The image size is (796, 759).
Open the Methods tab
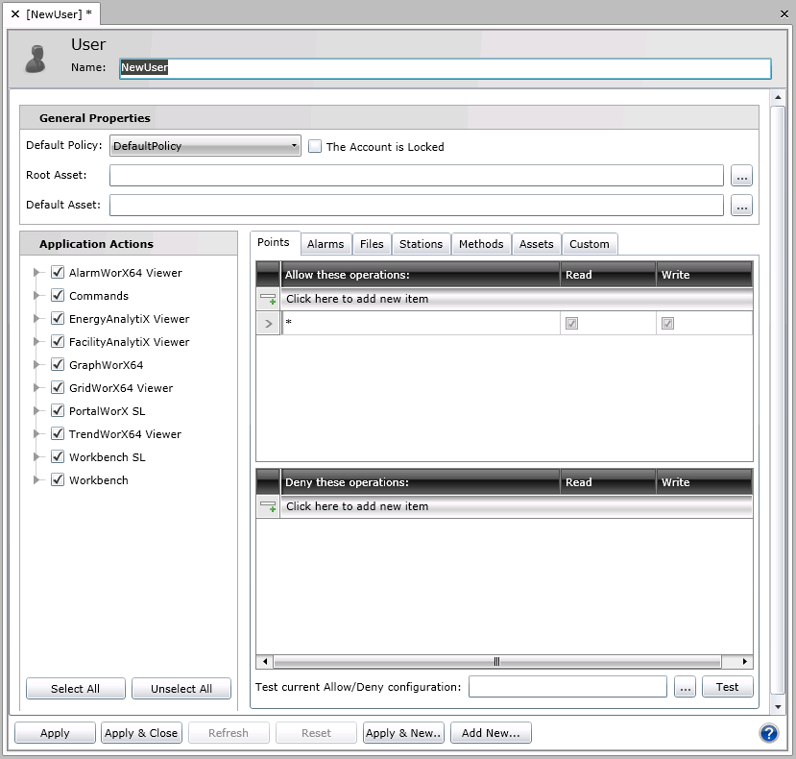480,244
